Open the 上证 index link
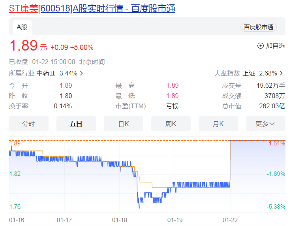This screenshot has width=291, height=226. coord(249,73)
